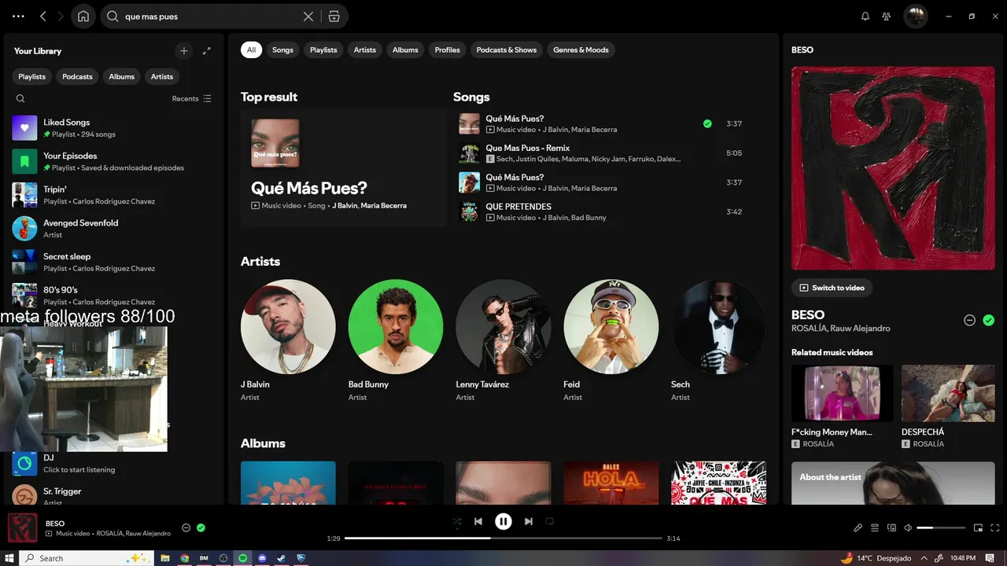Switch to Playlists results tab

(x=323, y=50)
